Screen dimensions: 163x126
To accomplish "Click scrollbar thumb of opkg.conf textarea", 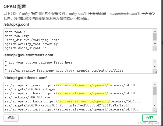I will 155,37.
